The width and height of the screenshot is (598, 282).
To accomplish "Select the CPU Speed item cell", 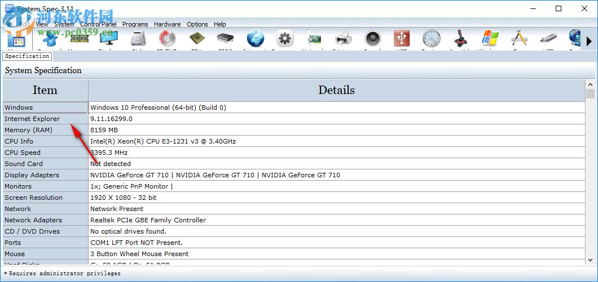I will point(45,152).
